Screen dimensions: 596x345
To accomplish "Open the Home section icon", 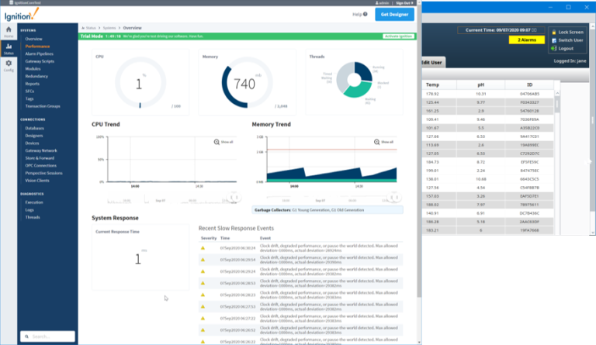I will (9, 30).
